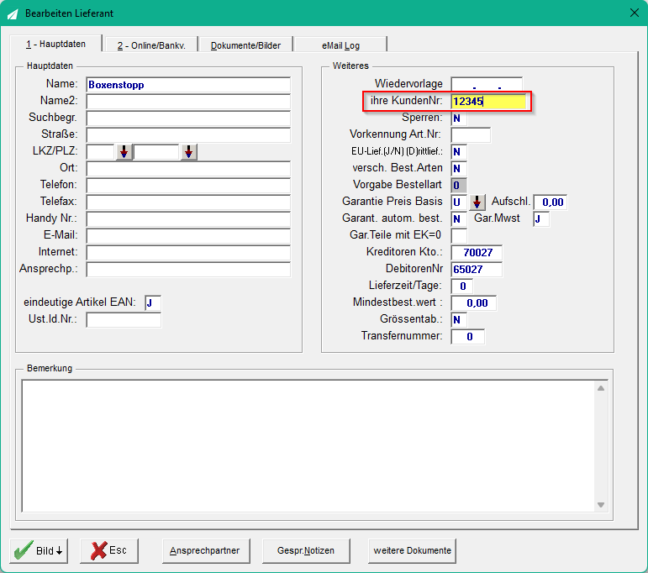The width and height of the screenshot is (648, 573).
Task: Toggle the eindeutige Artikel EAN J field
Action: (152, 302)
